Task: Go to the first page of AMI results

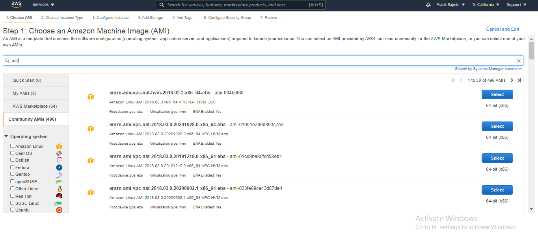Action: coord(454,80)
